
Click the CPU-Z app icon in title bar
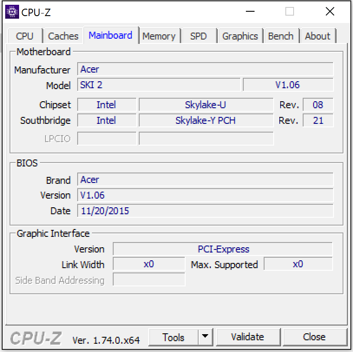[x=12, y=12]
